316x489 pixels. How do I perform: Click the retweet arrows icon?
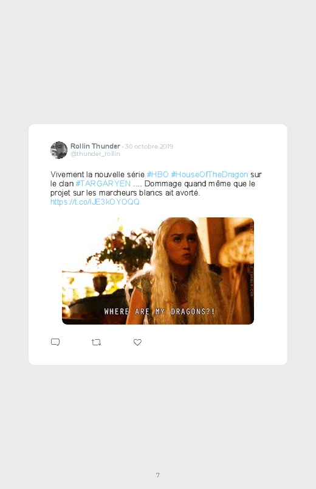click(96, 342)
